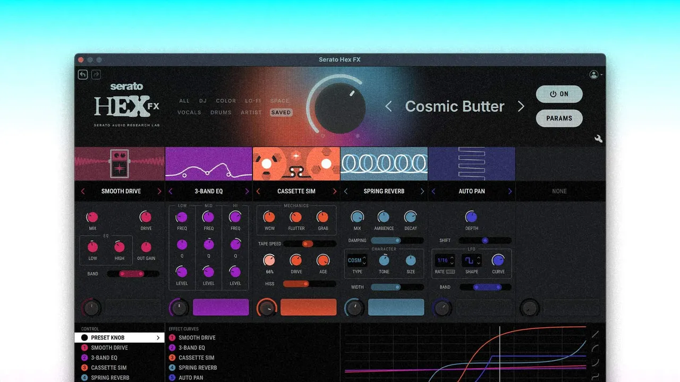Select the ALL preset category

click(184, 101)
